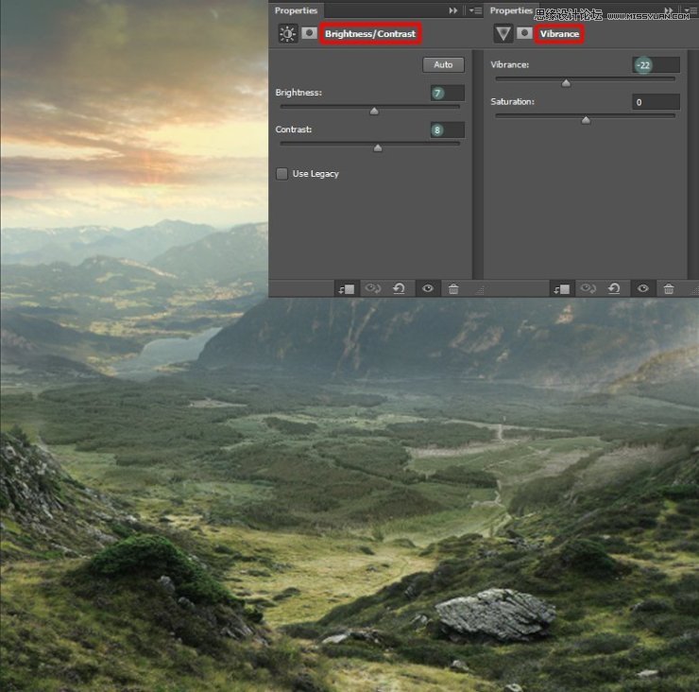Click the Brightness value field showing 7
This screenshot has width=699, height=692.
point(447,93)
